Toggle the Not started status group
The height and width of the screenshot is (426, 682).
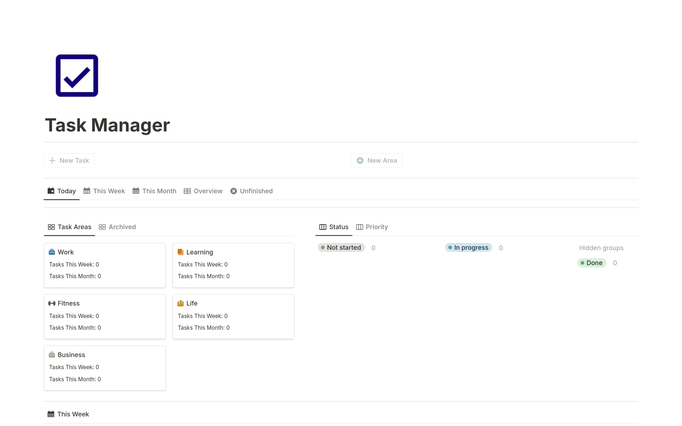(x=341, y=247)
